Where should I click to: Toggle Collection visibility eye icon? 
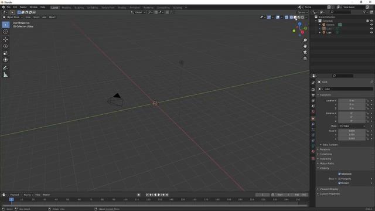[371, 21]
